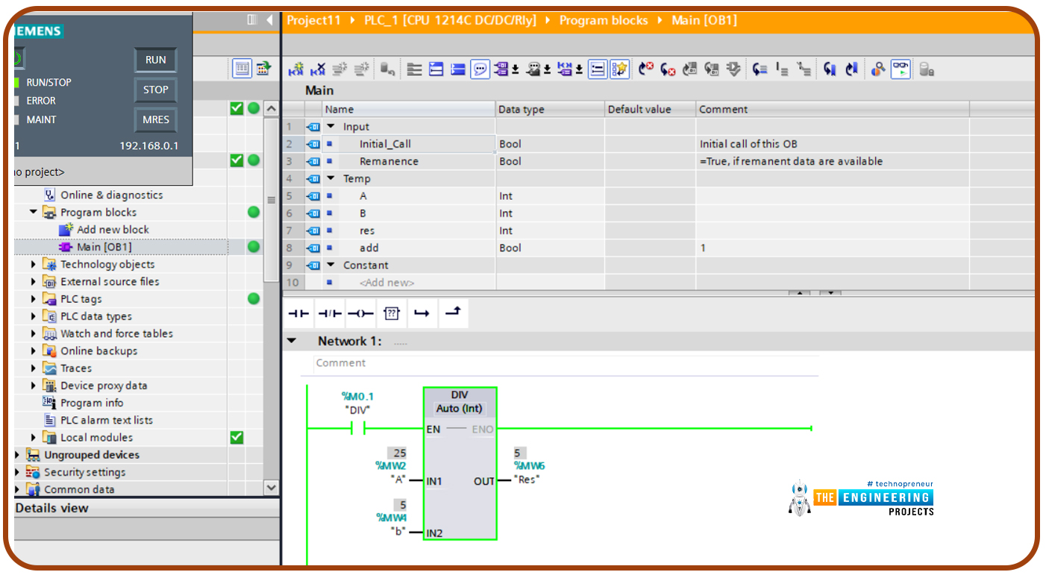Click the Default value column header
The height and width of the screenshot is (575, 1049).
point(650,109)
